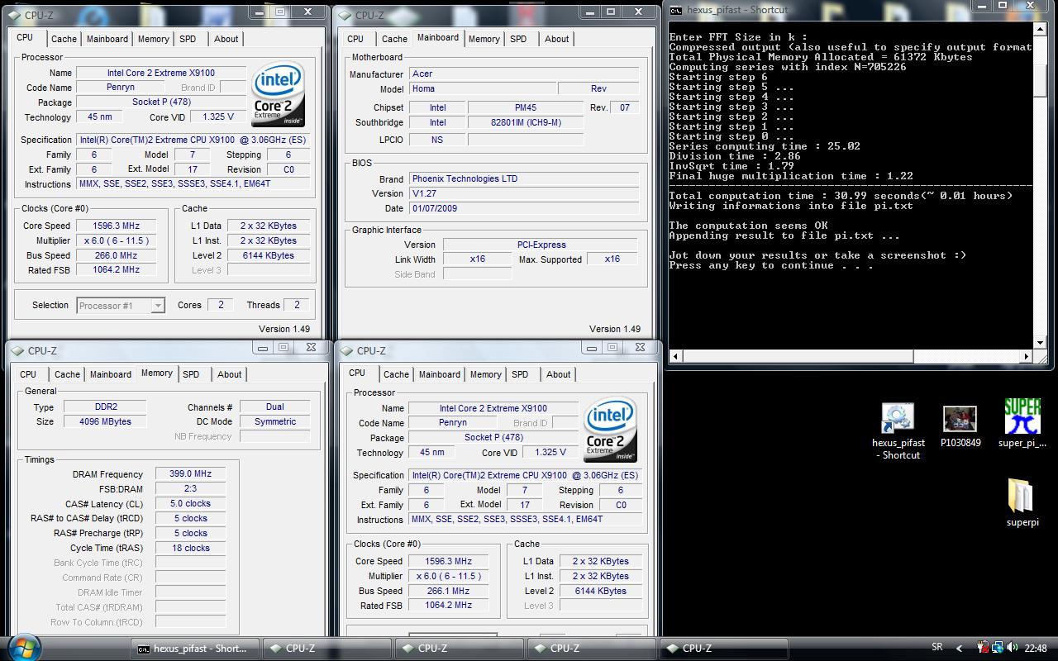Open About tab in lower CPU-Z processor window
Viewport: 1058px width, 661px height.
tap(559, 374)
